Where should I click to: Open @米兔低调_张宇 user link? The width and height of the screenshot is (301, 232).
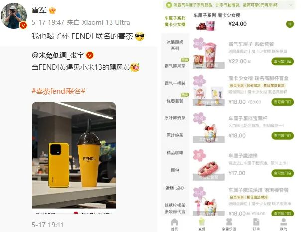(58, 55)
